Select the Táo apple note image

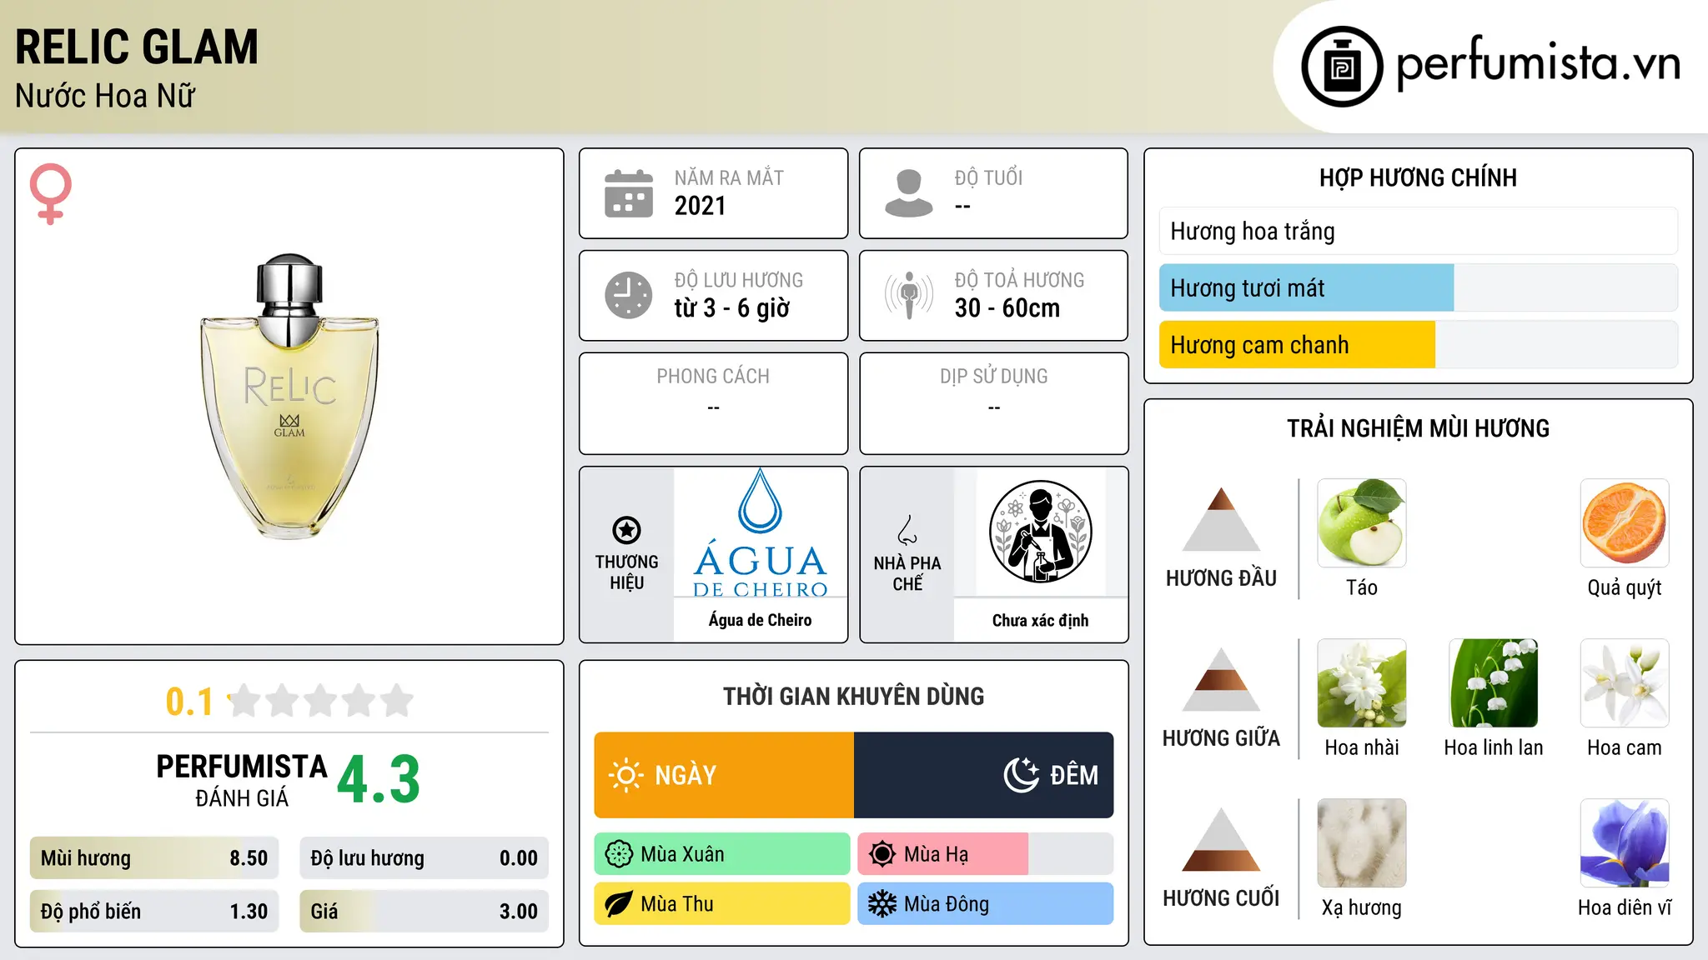(1362, 523)
